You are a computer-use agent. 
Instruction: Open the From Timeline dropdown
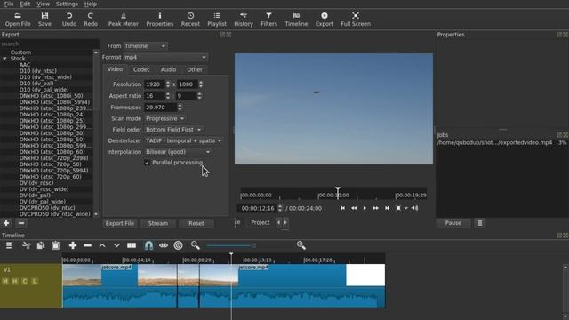coord(145,46)
